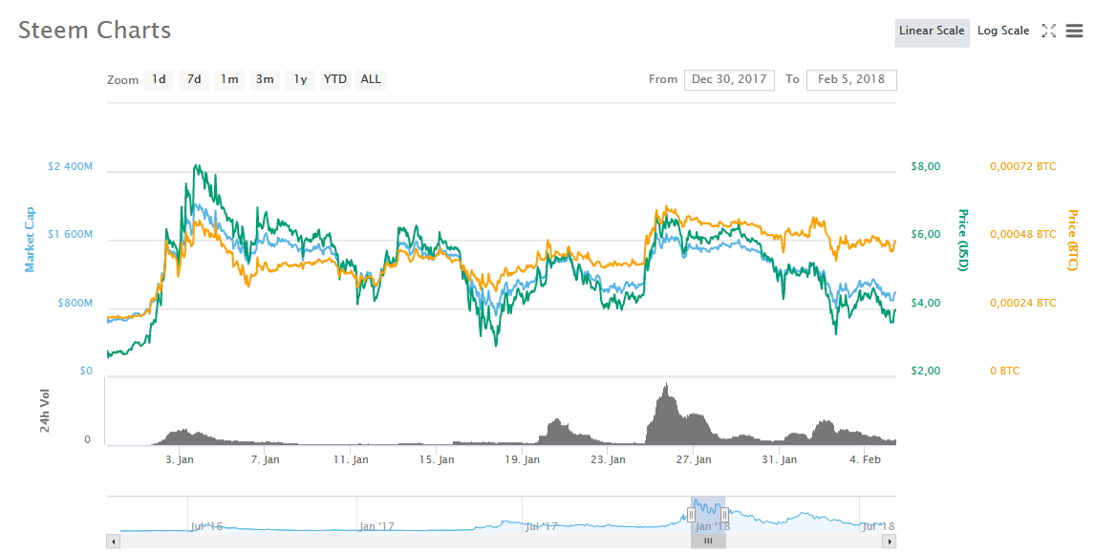Click the 0 BTC axis label
1095x552 pixels.
(1005, 371)
